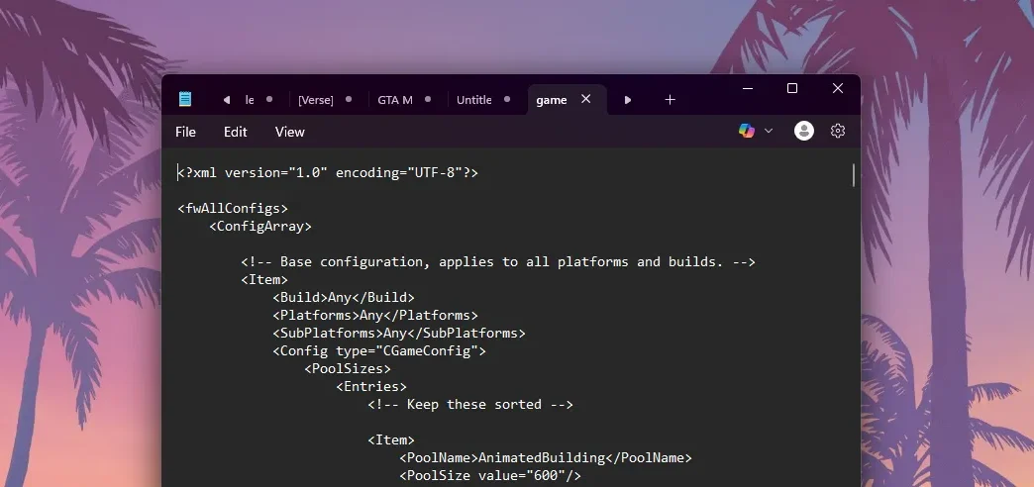This screenshot has height=487, width=1034.
Task: Add a new tab with plus button
Action: point(670,99)
